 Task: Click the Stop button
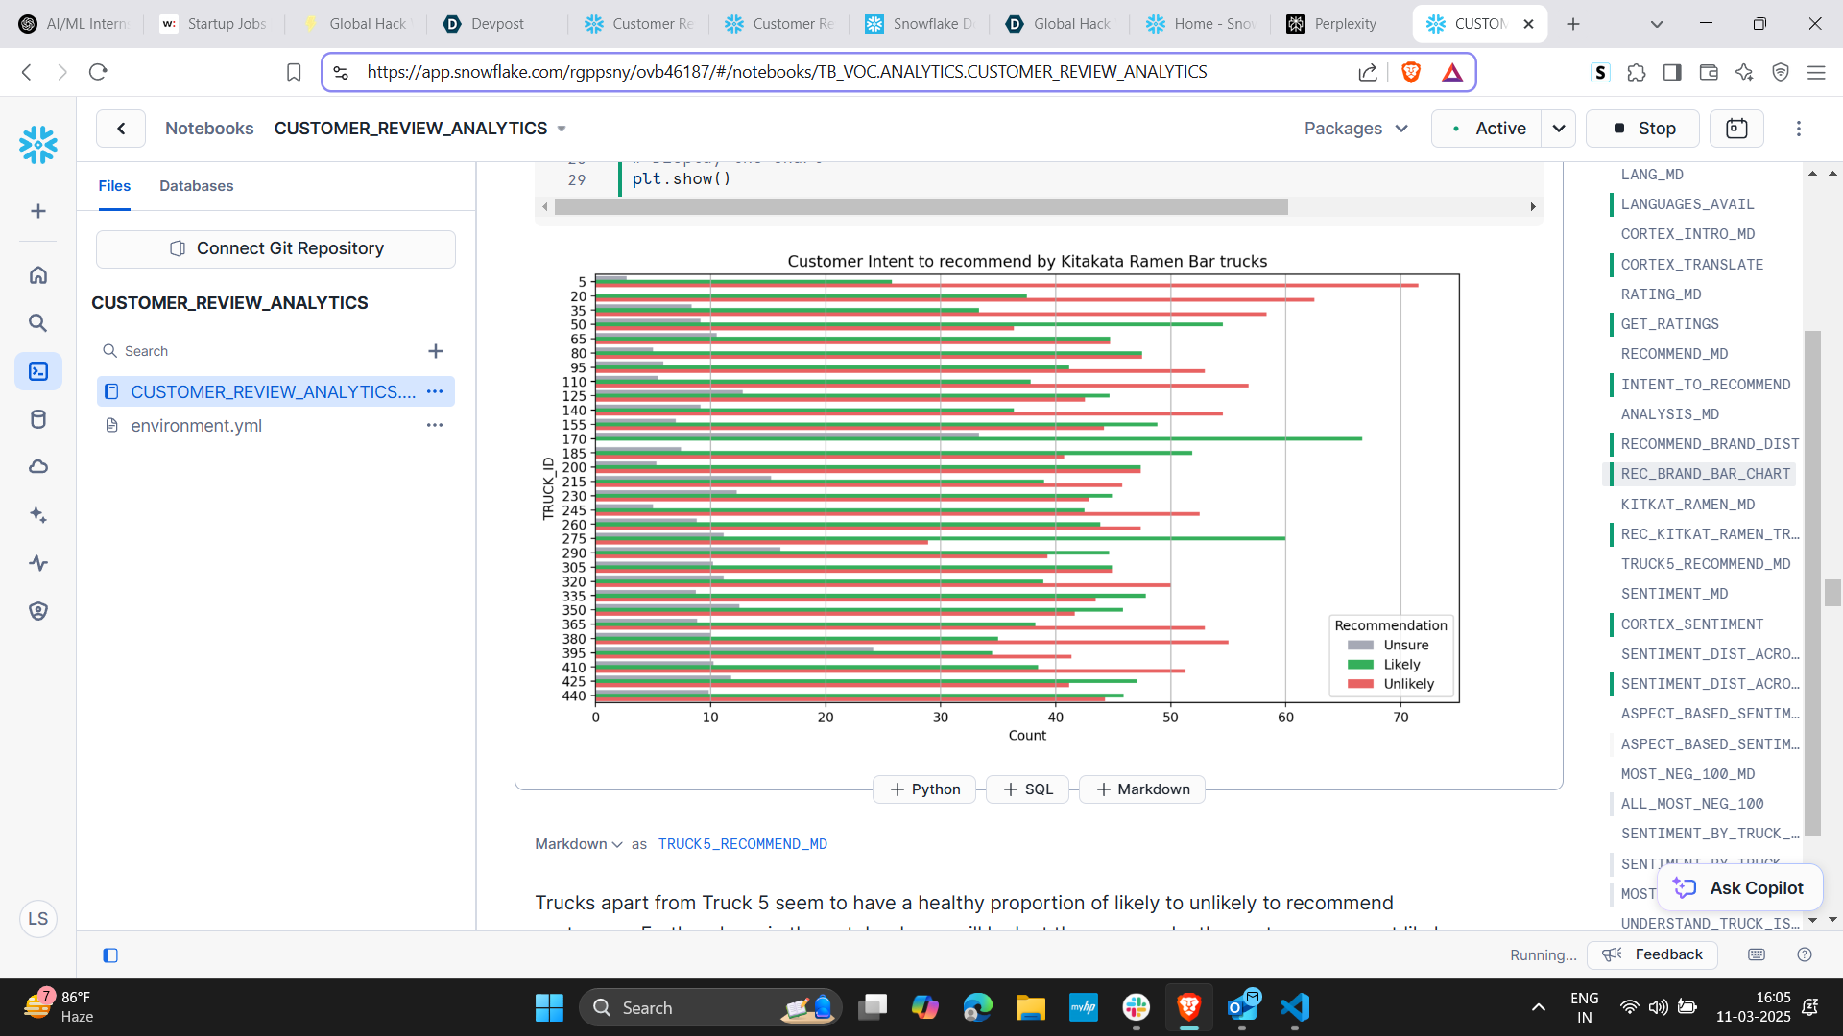(x=1643, y=129)
